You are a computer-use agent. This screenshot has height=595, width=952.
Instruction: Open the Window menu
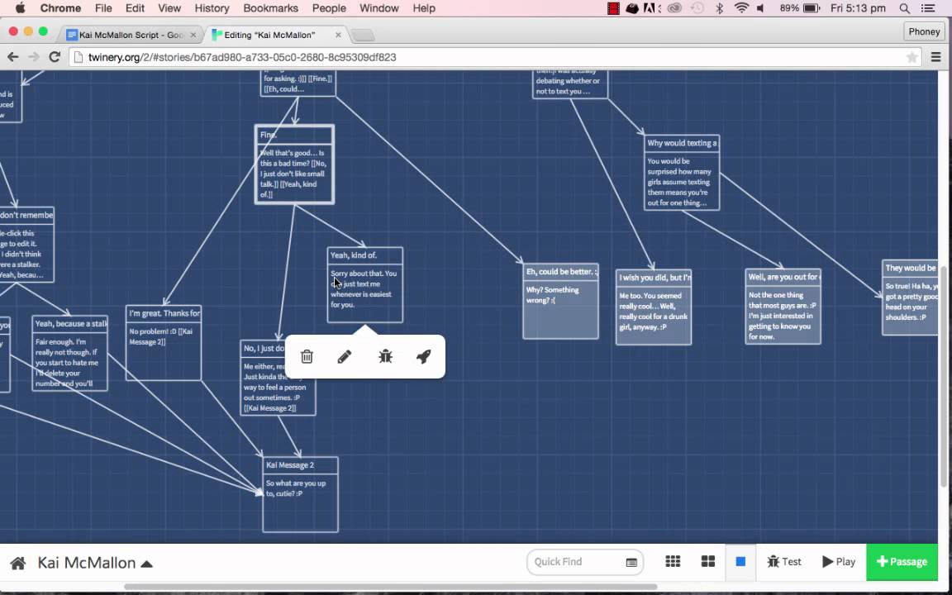(379, 8)
